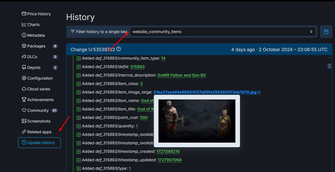Click the filter icon beside Filter history
The width and height of the screenshot is (335, 172).
[73, 32]
